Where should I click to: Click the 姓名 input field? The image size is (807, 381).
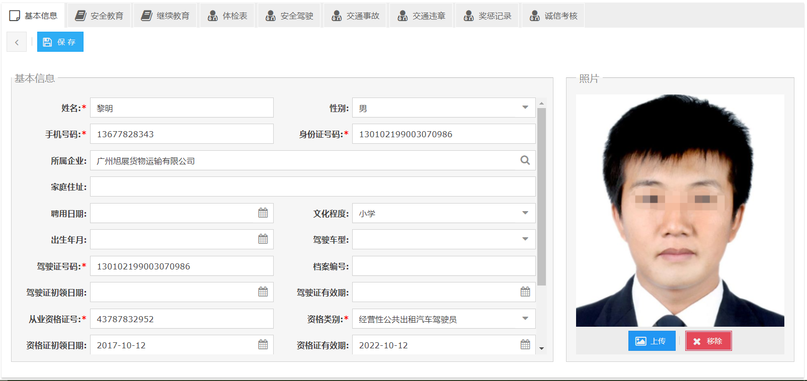(x=182, y=108)
